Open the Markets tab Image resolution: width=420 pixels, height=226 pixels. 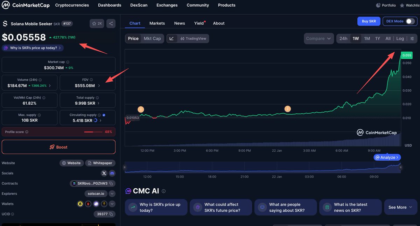157,23
